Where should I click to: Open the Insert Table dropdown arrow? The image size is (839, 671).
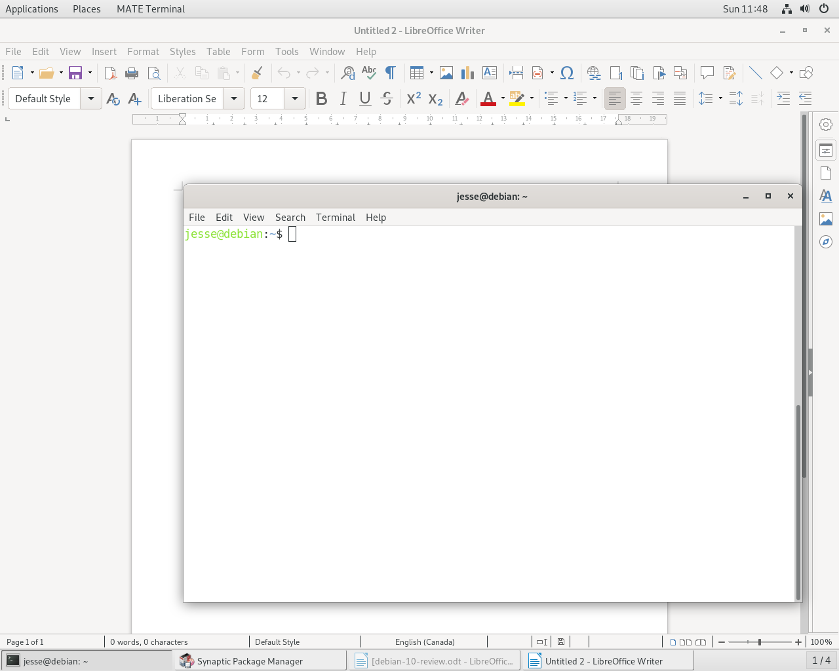click(431, 73)
